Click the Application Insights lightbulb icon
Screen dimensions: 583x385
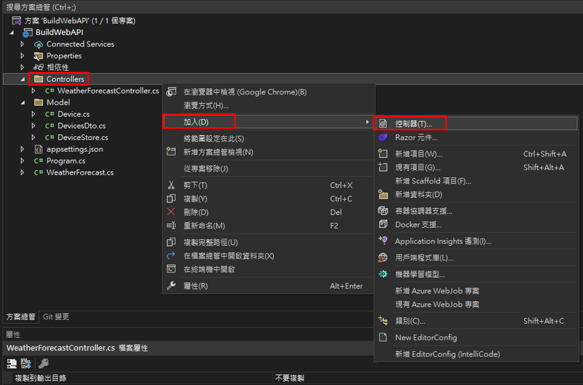click(x=383, y=240)
